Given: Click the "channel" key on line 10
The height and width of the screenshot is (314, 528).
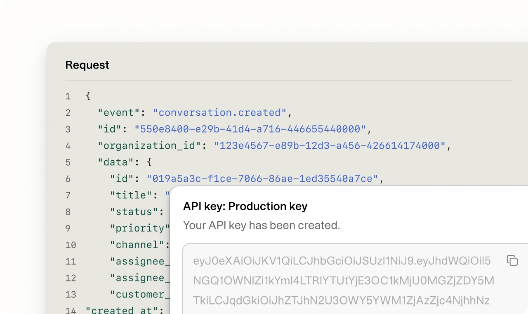Looking at the screenshot, I should 137,245.
